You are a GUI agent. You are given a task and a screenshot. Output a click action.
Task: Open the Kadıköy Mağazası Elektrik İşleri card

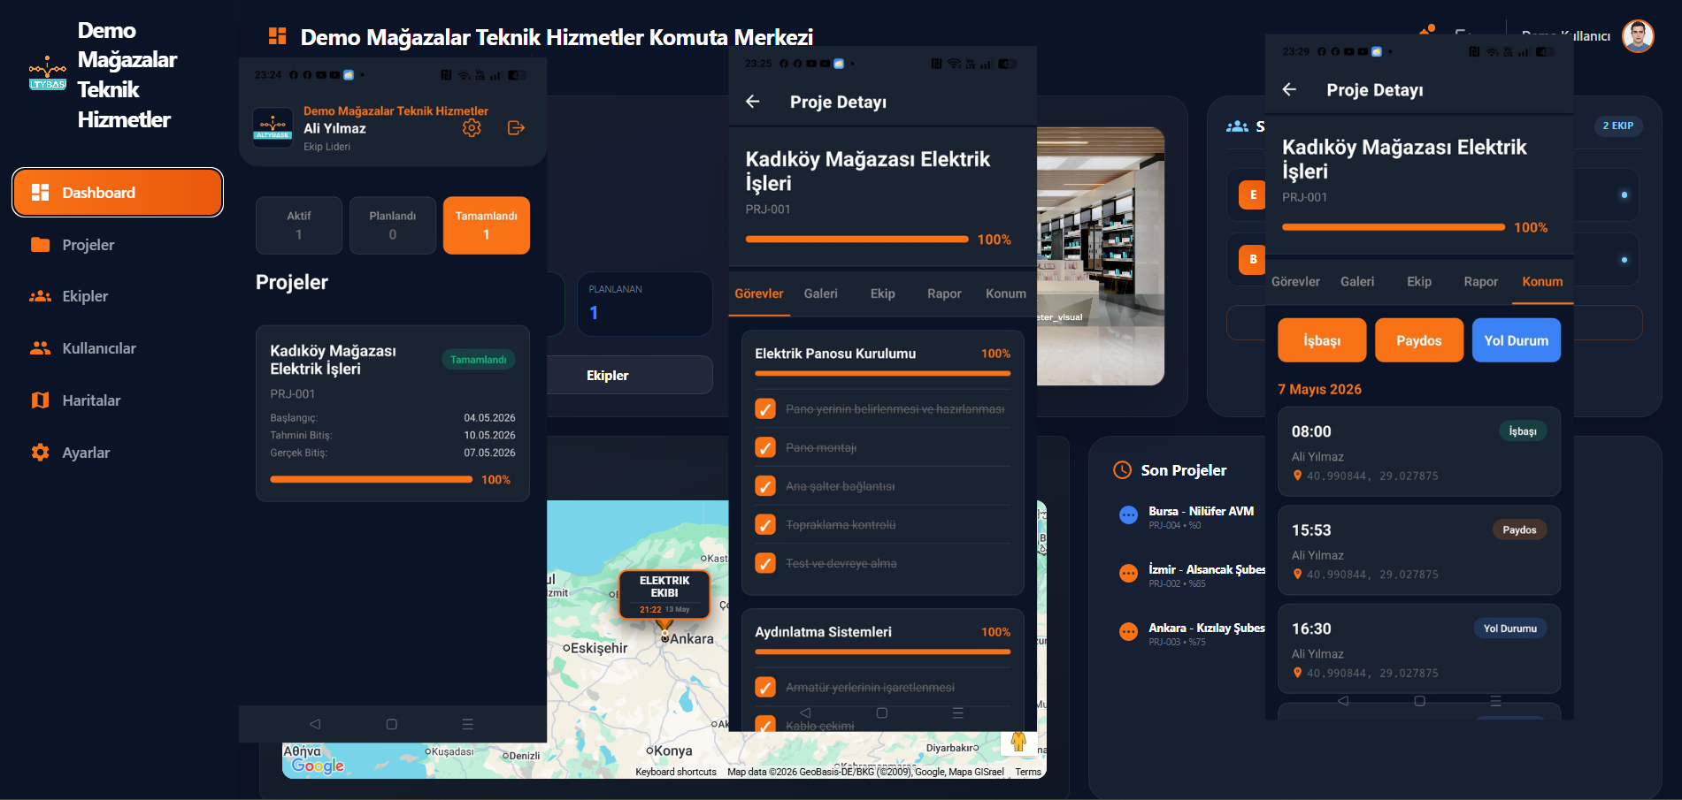[x=393, y=414]
